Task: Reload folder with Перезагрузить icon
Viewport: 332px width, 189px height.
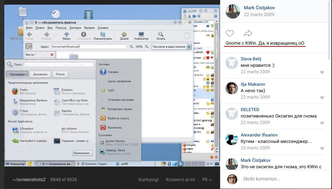Action: point(103,36)
